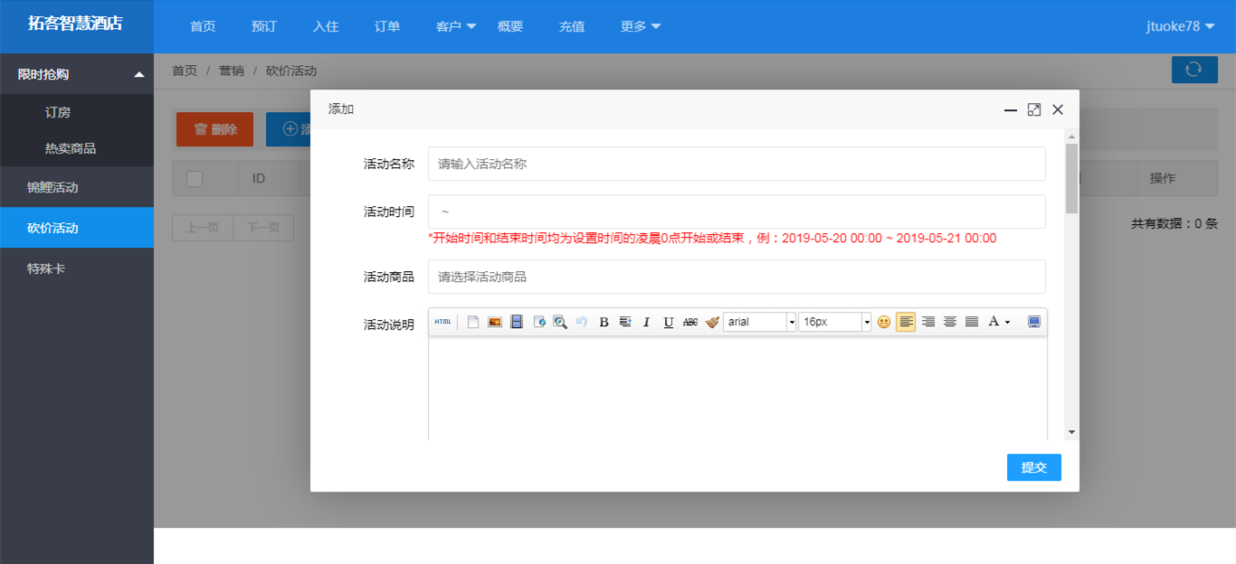Justify text in editor
Screen dimensions: 1236x564
coord(972,322)
